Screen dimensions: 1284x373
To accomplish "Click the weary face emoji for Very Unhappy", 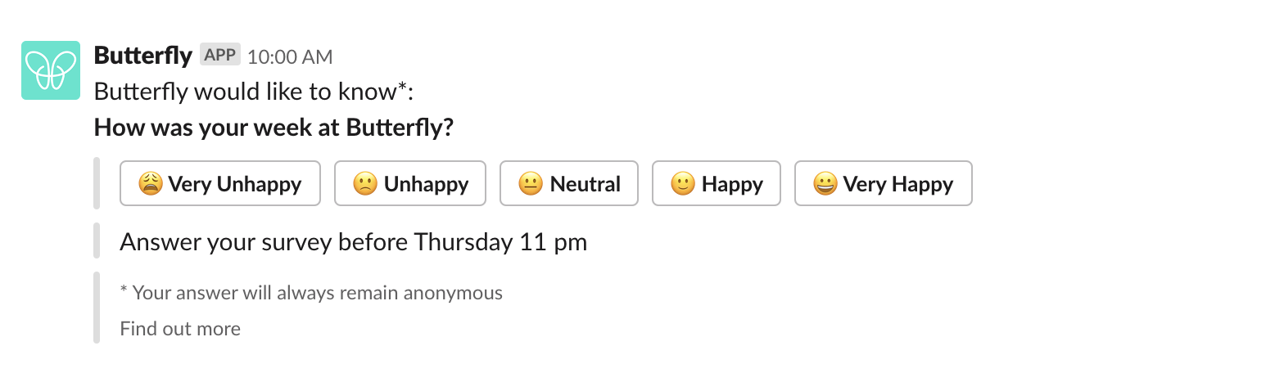I will [x=150, y=184].
